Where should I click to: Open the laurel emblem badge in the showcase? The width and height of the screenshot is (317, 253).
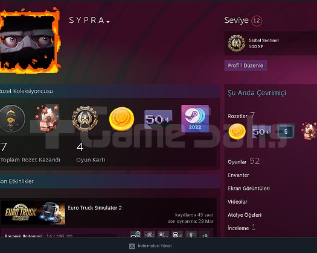(85, 119)
